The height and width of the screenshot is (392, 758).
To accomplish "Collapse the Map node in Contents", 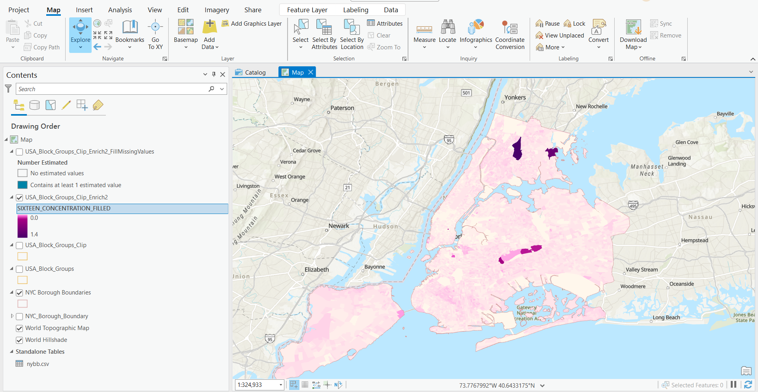I will [x=6, y=140].
